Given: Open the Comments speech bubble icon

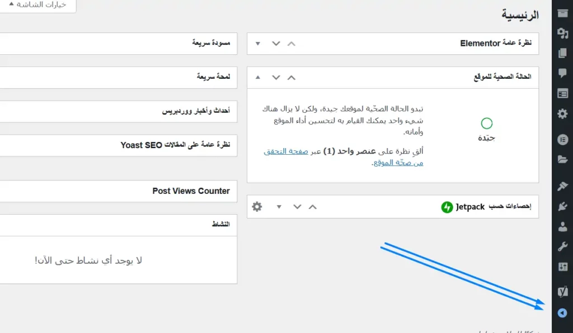Looking at the screenshot, I should coord(562,73).
